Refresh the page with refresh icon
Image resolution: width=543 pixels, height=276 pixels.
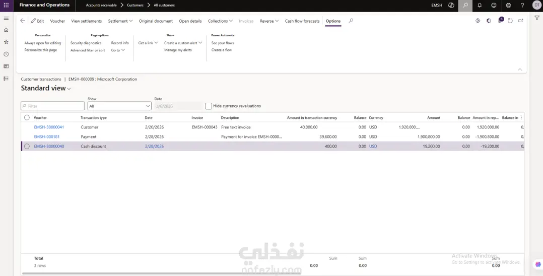(510, 21)
